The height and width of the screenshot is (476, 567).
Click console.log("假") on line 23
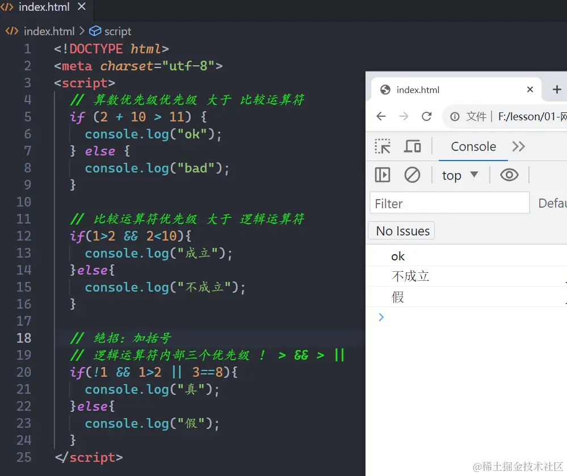152,423
